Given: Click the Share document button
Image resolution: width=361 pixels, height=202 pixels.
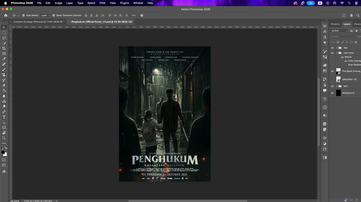Looking at the screenshot, I should click(x=344, y=15).
